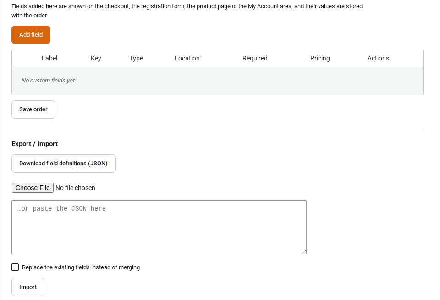Click the orange Add field button

31,35
